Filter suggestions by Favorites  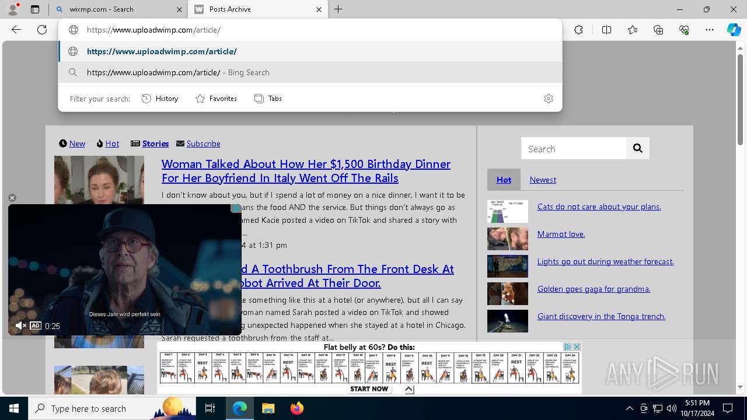point(216,99)
